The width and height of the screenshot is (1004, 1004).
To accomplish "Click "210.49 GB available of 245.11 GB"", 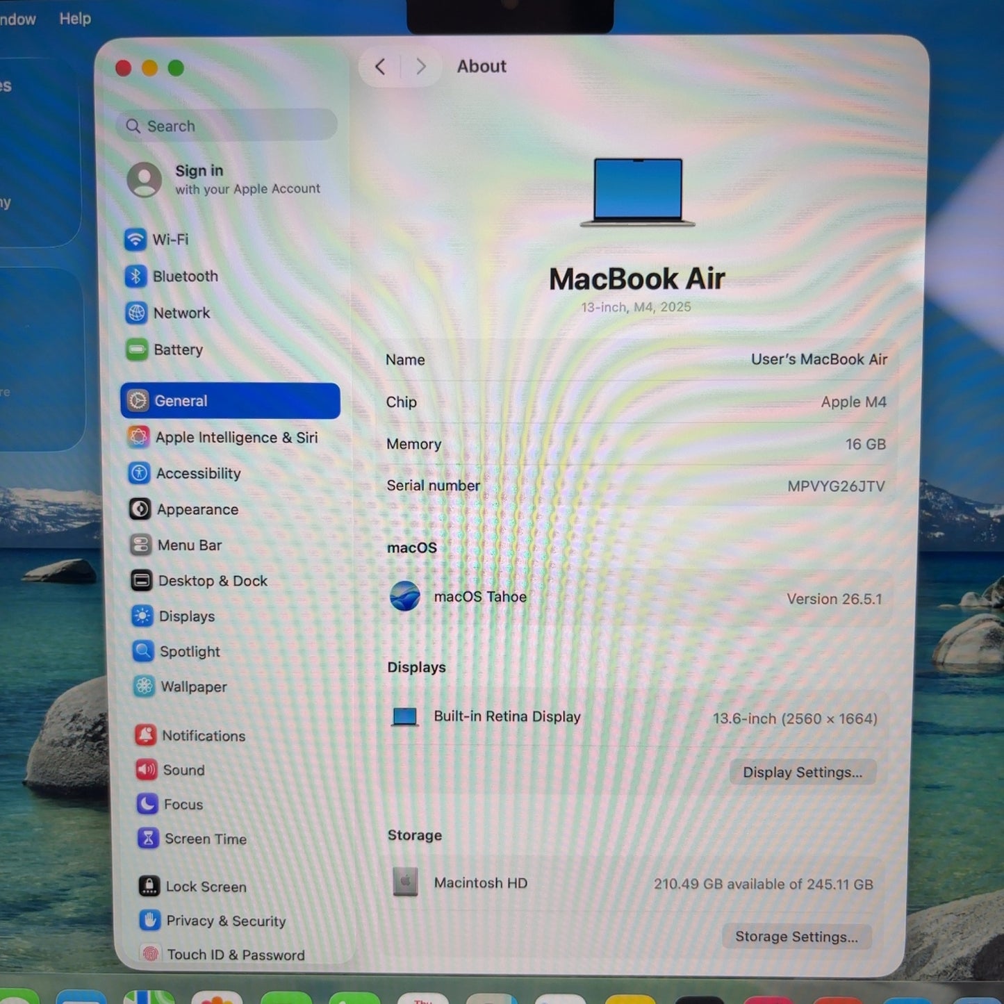I will coord(764,884).
